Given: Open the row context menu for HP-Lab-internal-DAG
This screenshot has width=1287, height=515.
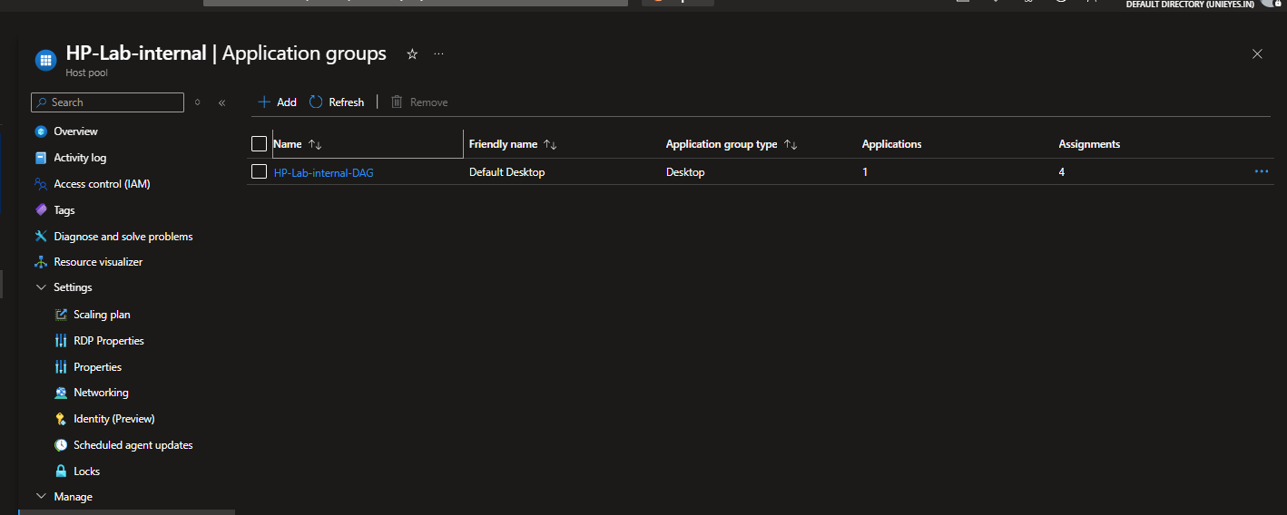Looking at the screenshot, I should tap(1262, 171).
